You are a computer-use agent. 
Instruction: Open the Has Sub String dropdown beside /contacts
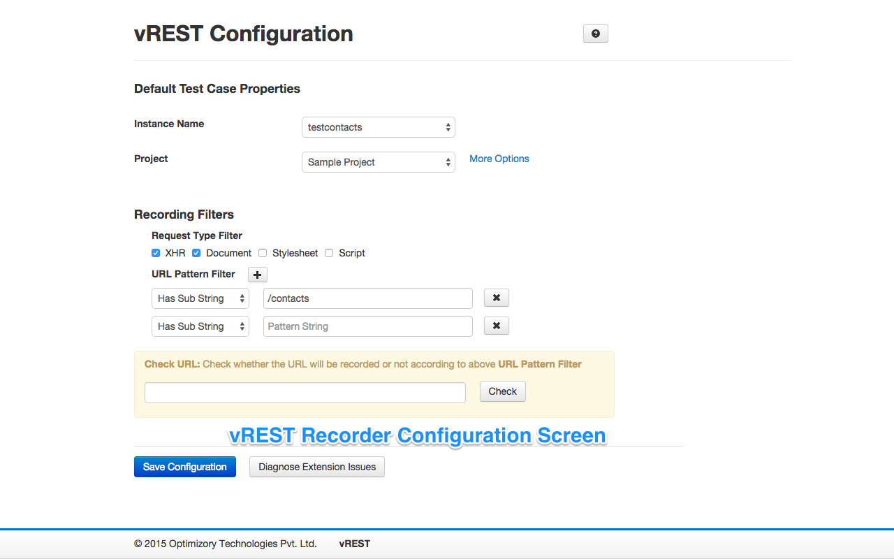pyautogui.click(x=200, y=298)
